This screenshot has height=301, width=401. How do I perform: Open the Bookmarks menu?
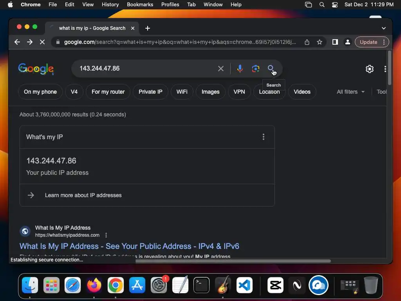pyautogui.click(x=140, y=5)
